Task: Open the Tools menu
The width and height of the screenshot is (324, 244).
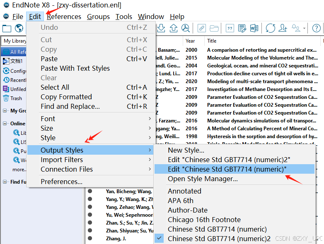Action: coord(124,17)
